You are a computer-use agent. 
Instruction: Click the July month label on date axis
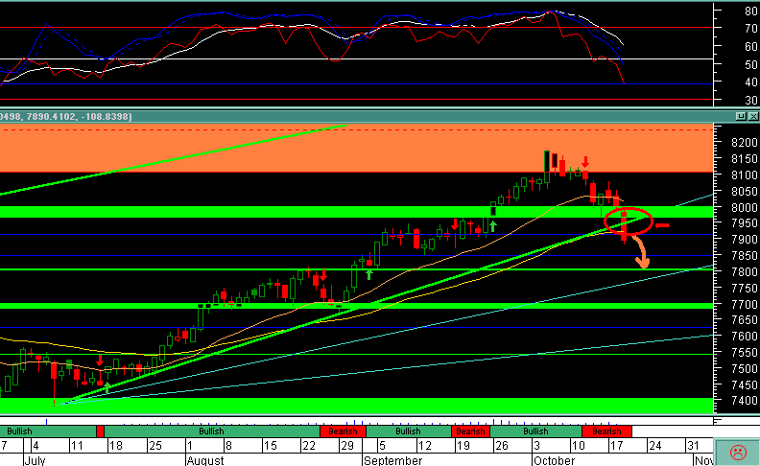(35, 459)
